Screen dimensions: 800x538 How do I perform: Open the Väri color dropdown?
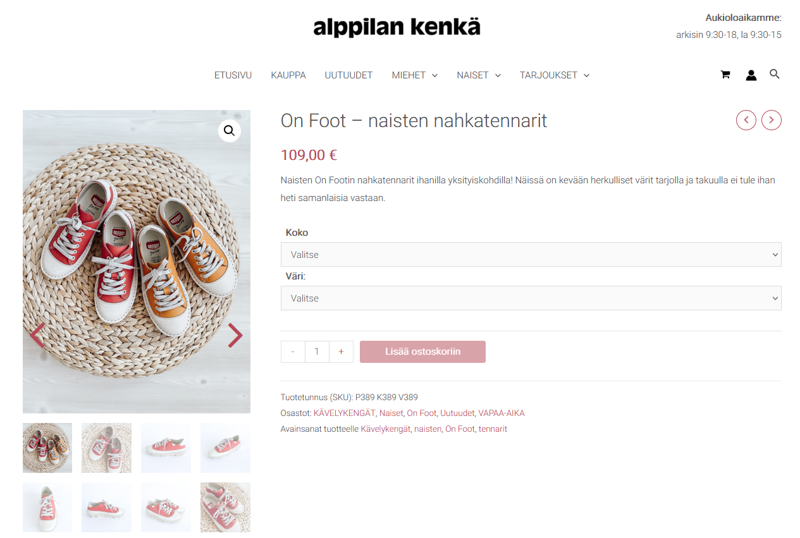point(531,298)
